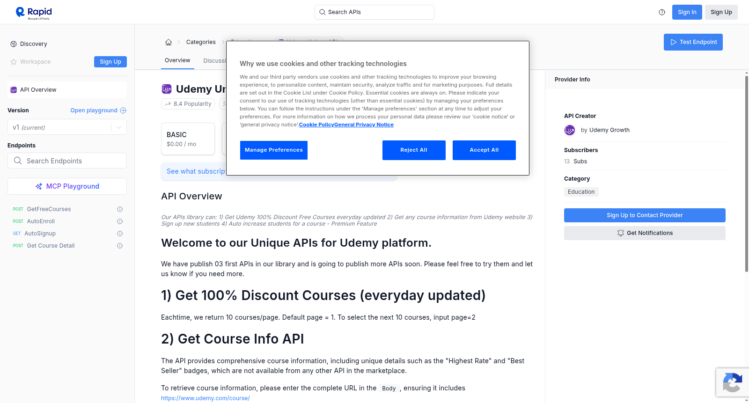Screen dimensions: 749x403
Task: Select the AutoSignup endpoint
Action: [40, 234]
